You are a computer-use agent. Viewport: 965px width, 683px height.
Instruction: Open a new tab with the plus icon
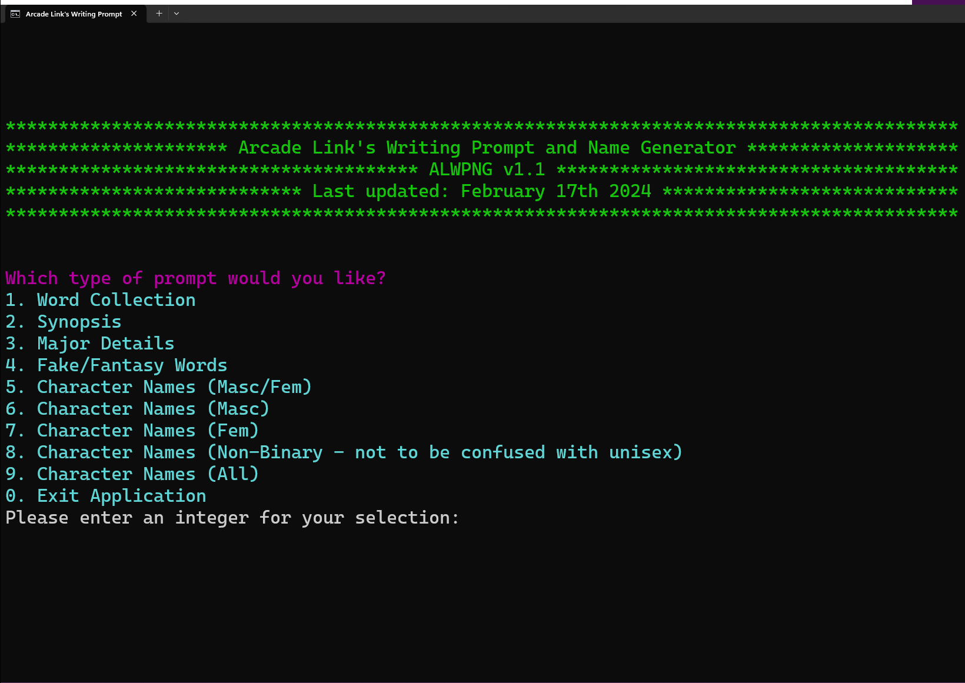click(158, 14)
